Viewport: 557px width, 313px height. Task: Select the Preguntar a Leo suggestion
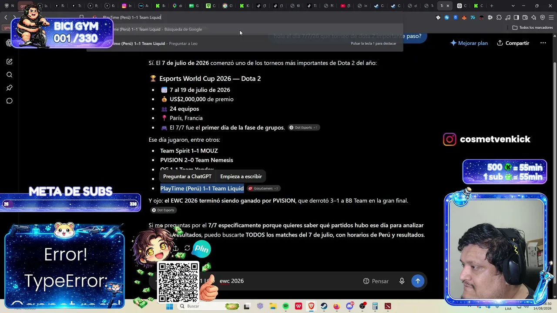click(x=245, y=43)
